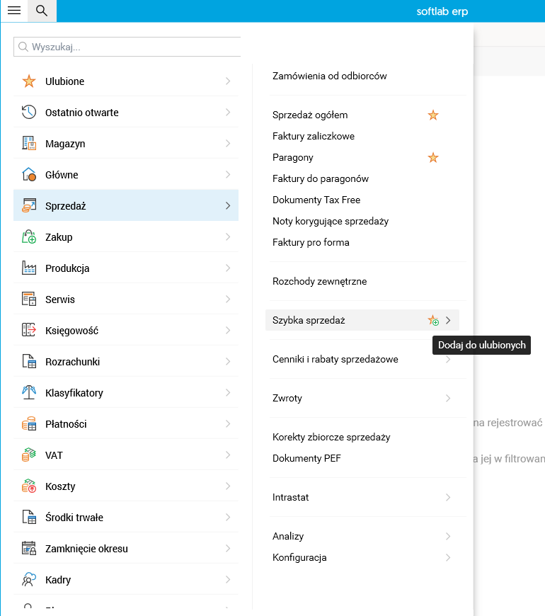Click the Zakup shopping bag icon
Viewport: 545px width, 616px height.
29,237
